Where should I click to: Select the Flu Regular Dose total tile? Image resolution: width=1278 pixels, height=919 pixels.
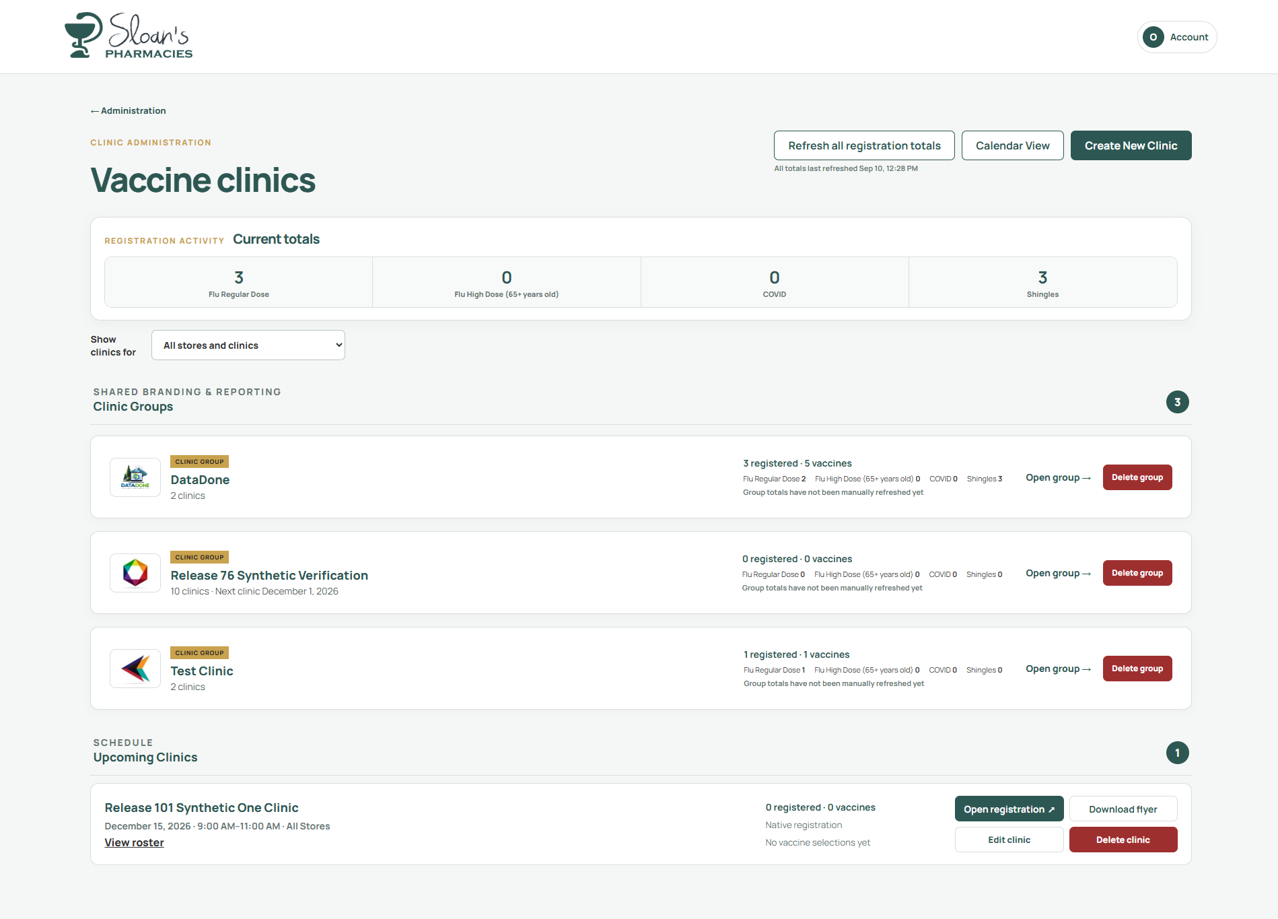[x=239, y=283]
